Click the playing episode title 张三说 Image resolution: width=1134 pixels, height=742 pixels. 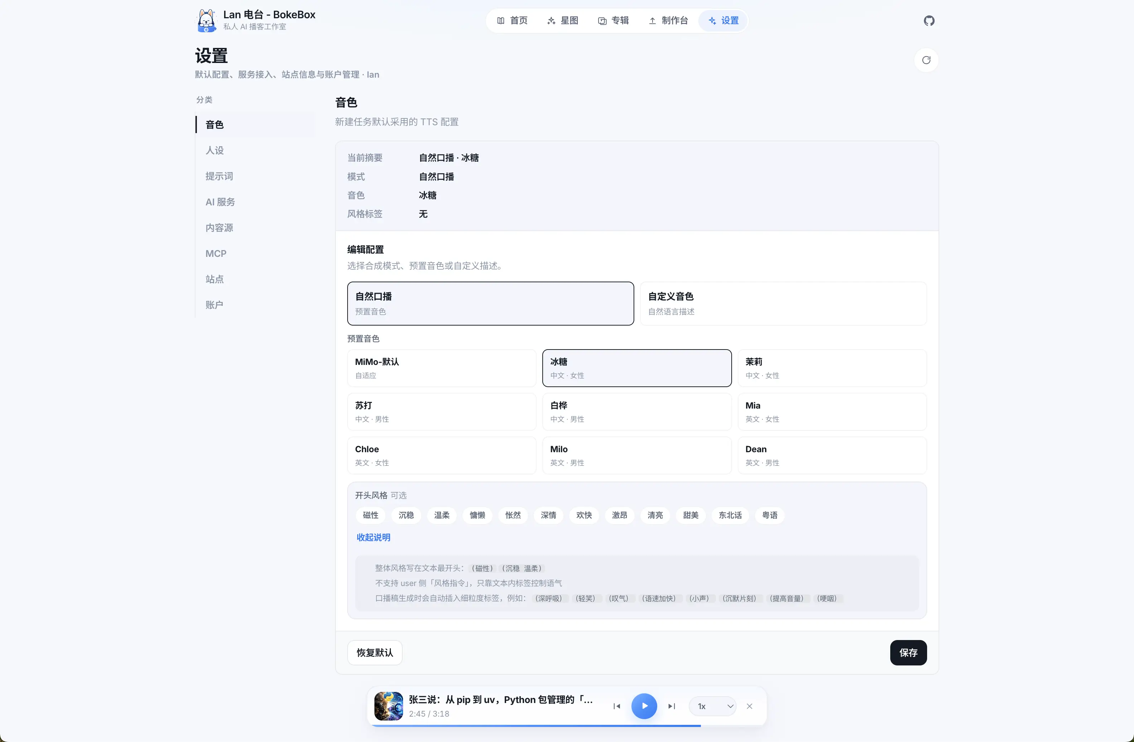coord(501,699)
